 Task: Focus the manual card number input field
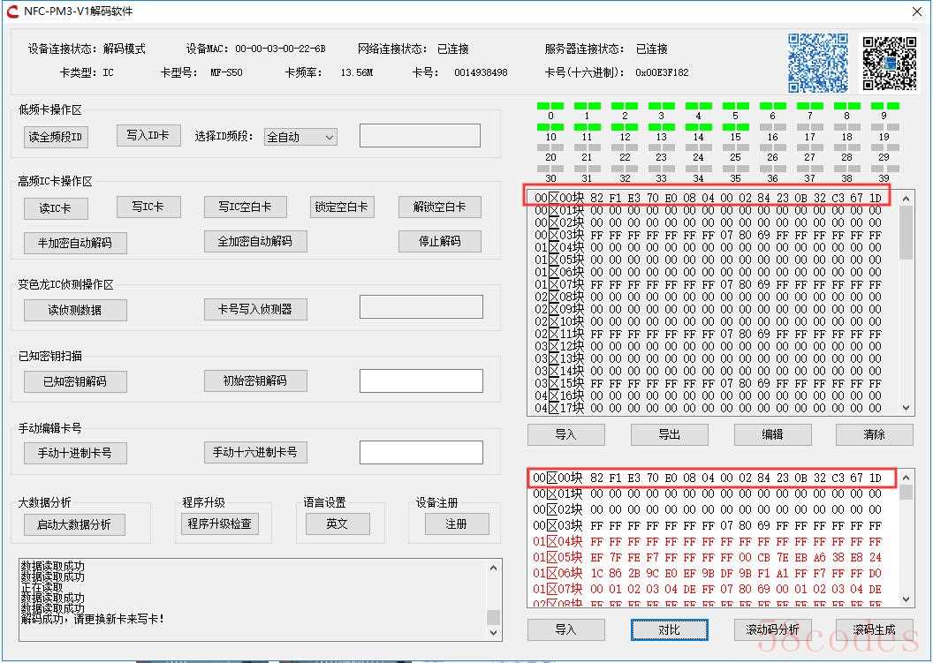(x=421, y=453)
